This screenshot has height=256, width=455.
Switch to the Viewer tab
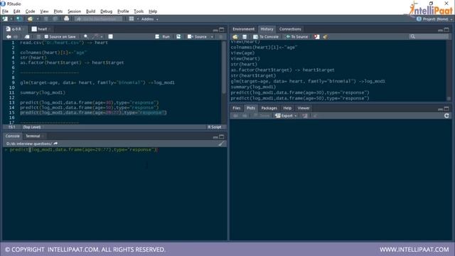point(304,108)
